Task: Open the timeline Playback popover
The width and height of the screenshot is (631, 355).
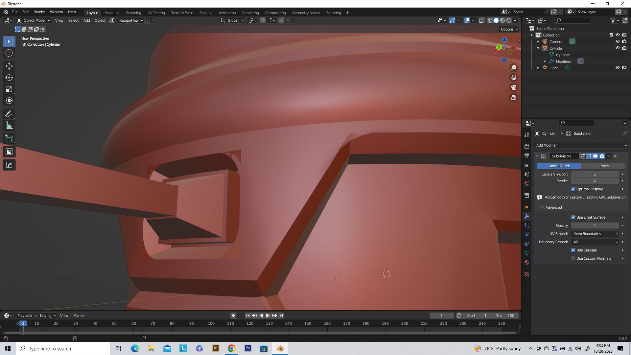Action: click(x=27, y=316)
